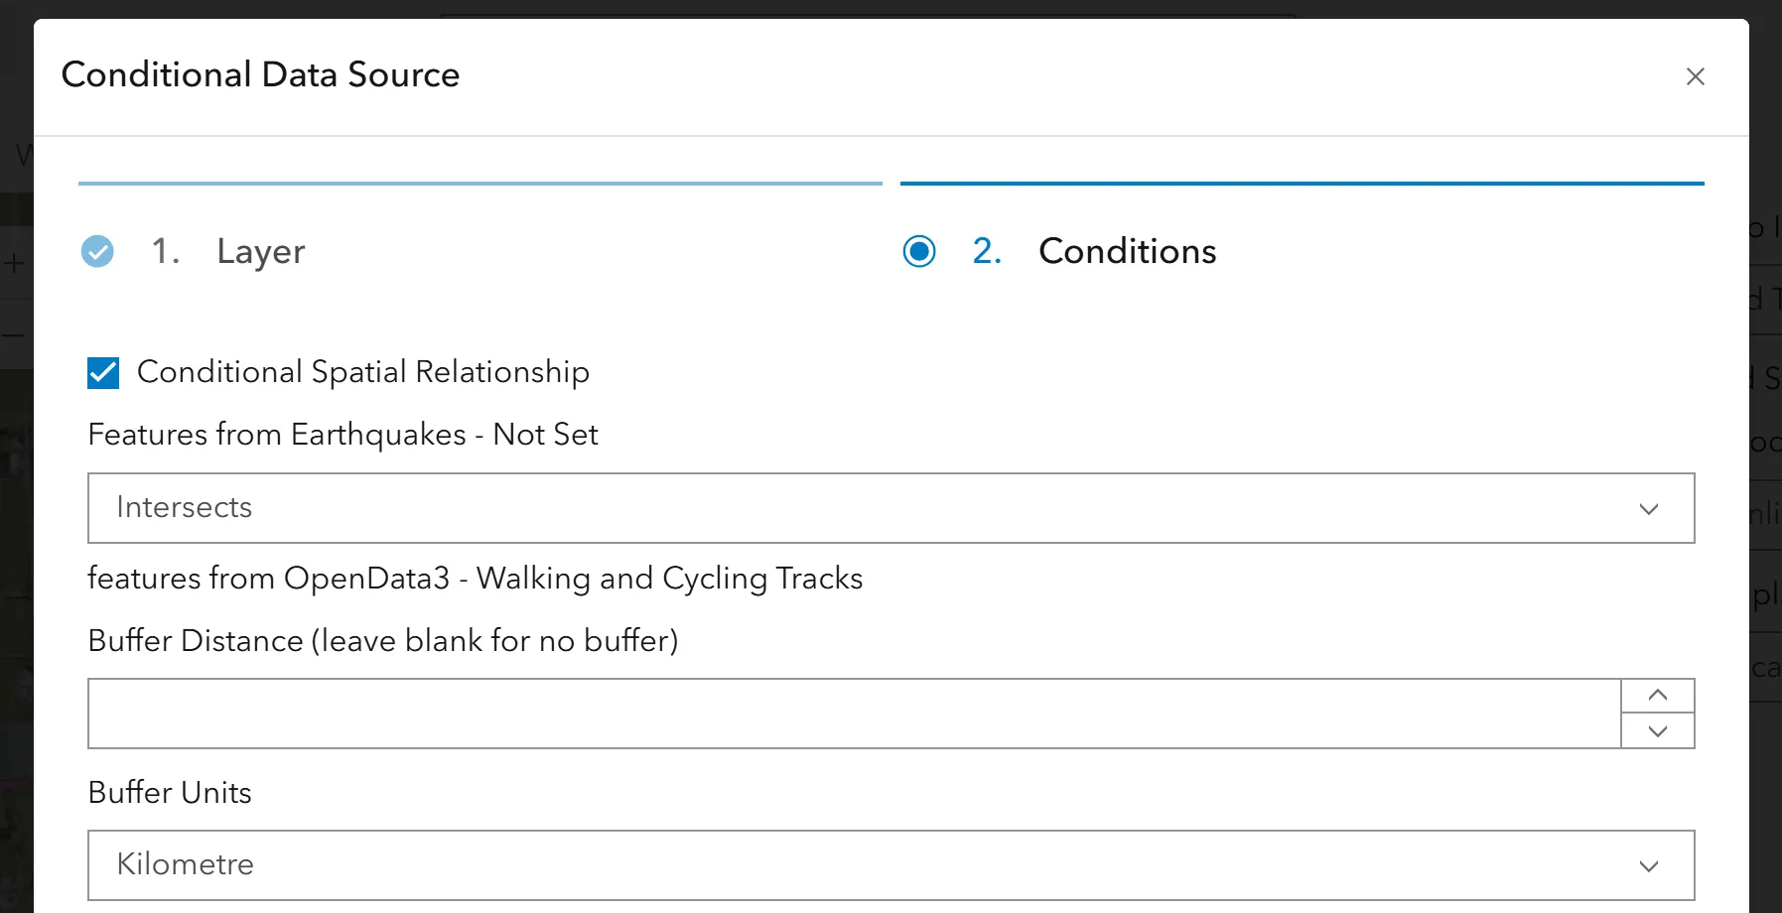1782x913 pixels.
Task: Decrease buffer distance with down arrow
Action: point(1658,731)
